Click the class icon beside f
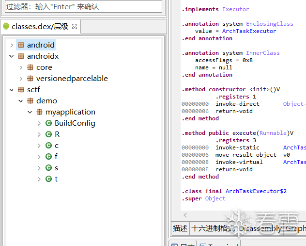This screenshot has height=246, width=306. tap(48, 156)
